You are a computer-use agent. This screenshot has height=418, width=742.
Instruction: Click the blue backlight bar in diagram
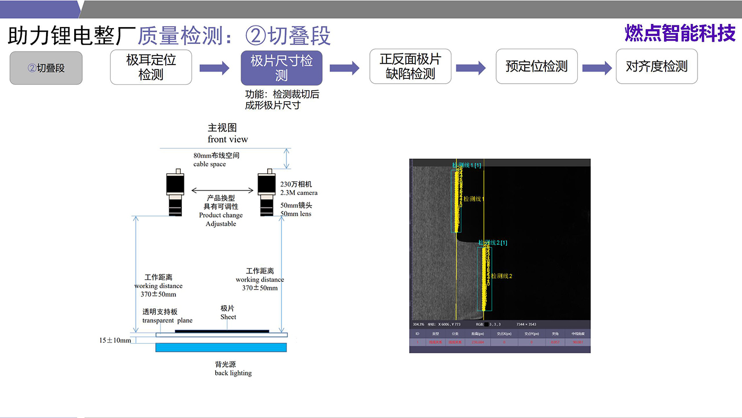(221, 348)
